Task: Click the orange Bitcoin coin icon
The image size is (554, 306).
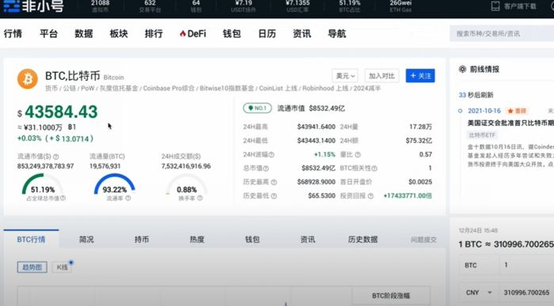Action: click(x=28, y=79)
